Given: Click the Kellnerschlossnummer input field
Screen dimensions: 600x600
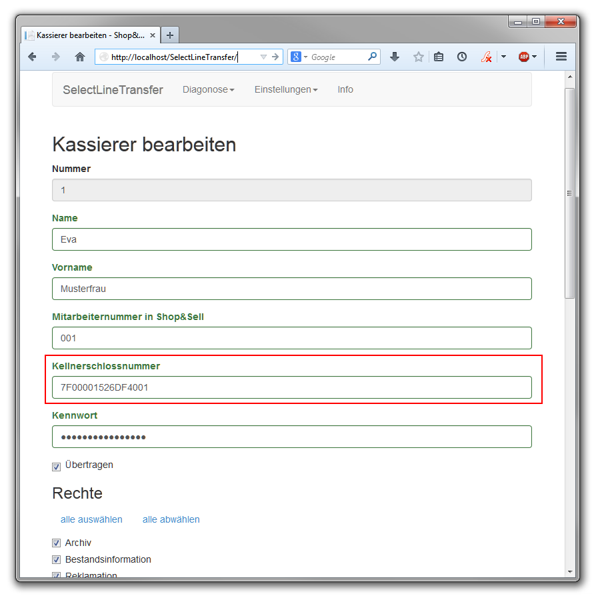Looking at the screenshot, I should [292, 387].
